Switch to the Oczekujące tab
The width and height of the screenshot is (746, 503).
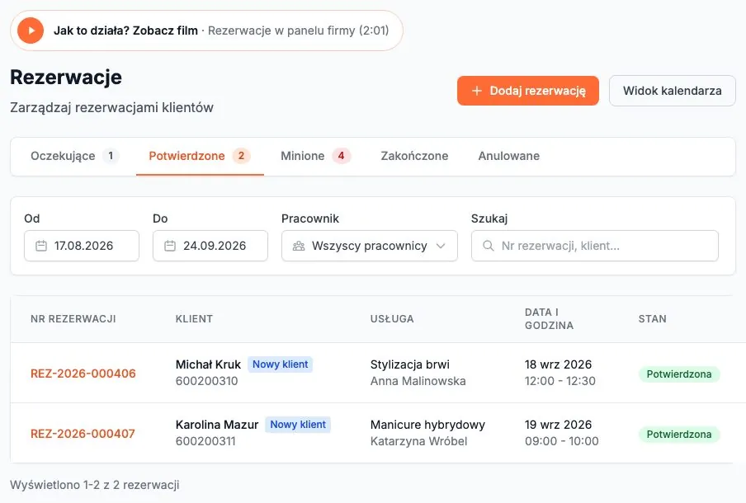pos(75,156)
